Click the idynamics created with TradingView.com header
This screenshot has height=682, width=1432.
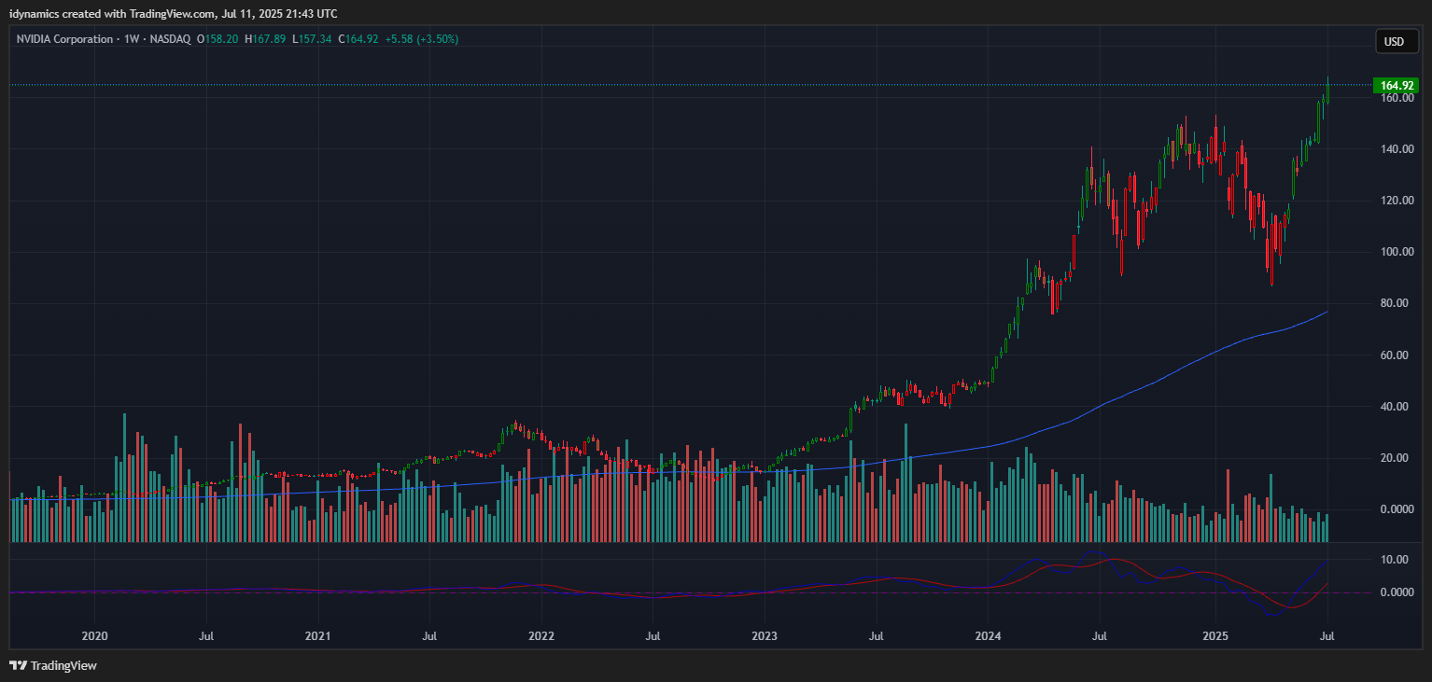click(173, 14)
